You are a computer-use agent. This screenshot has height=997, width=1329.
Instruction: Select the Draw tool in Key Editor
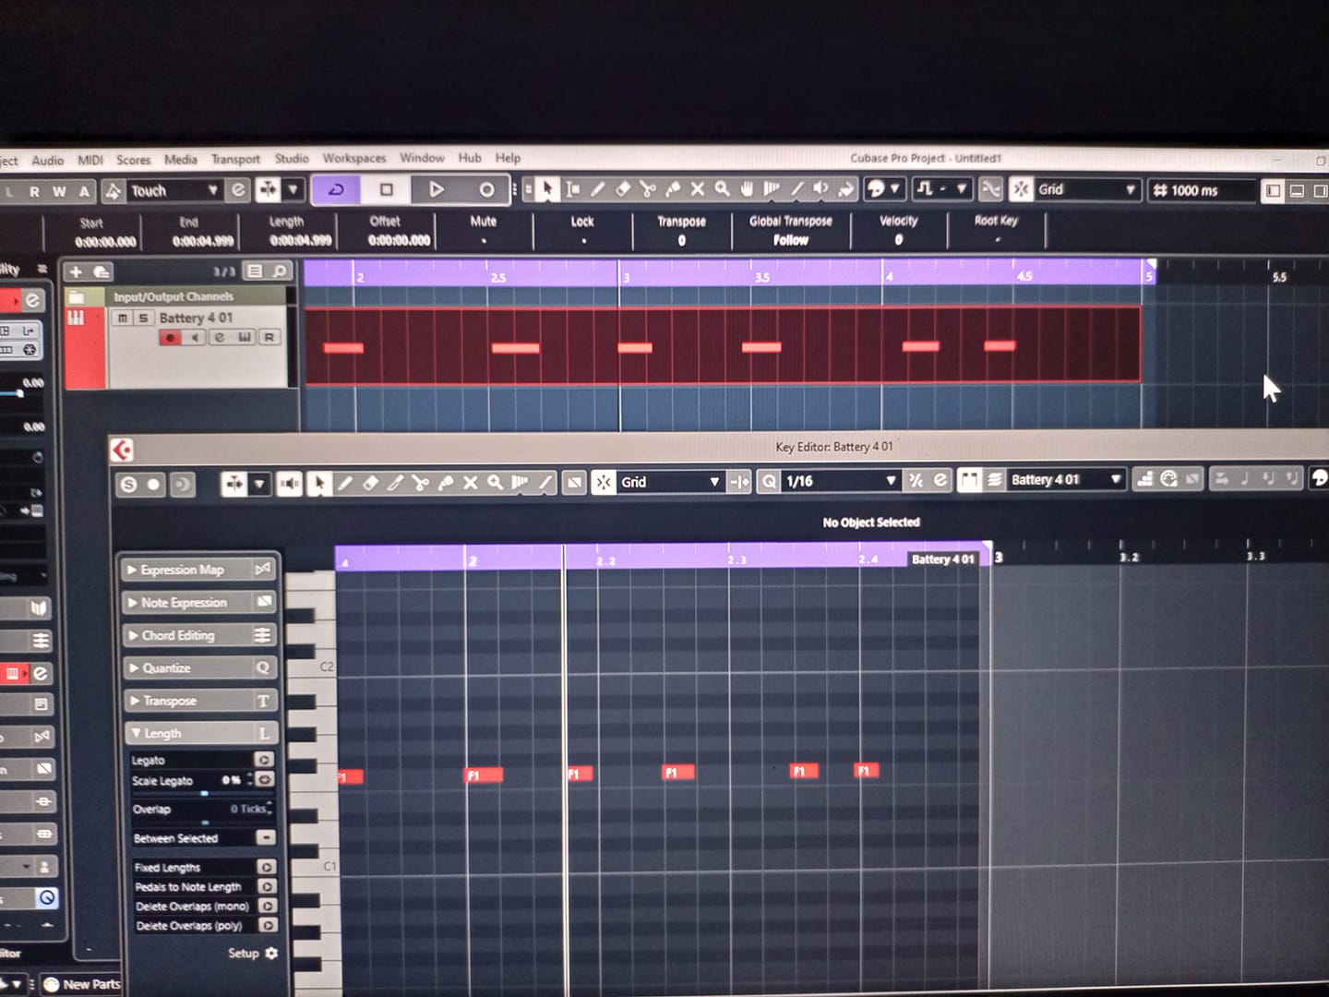pyautogui.click(x=345, y=483)
